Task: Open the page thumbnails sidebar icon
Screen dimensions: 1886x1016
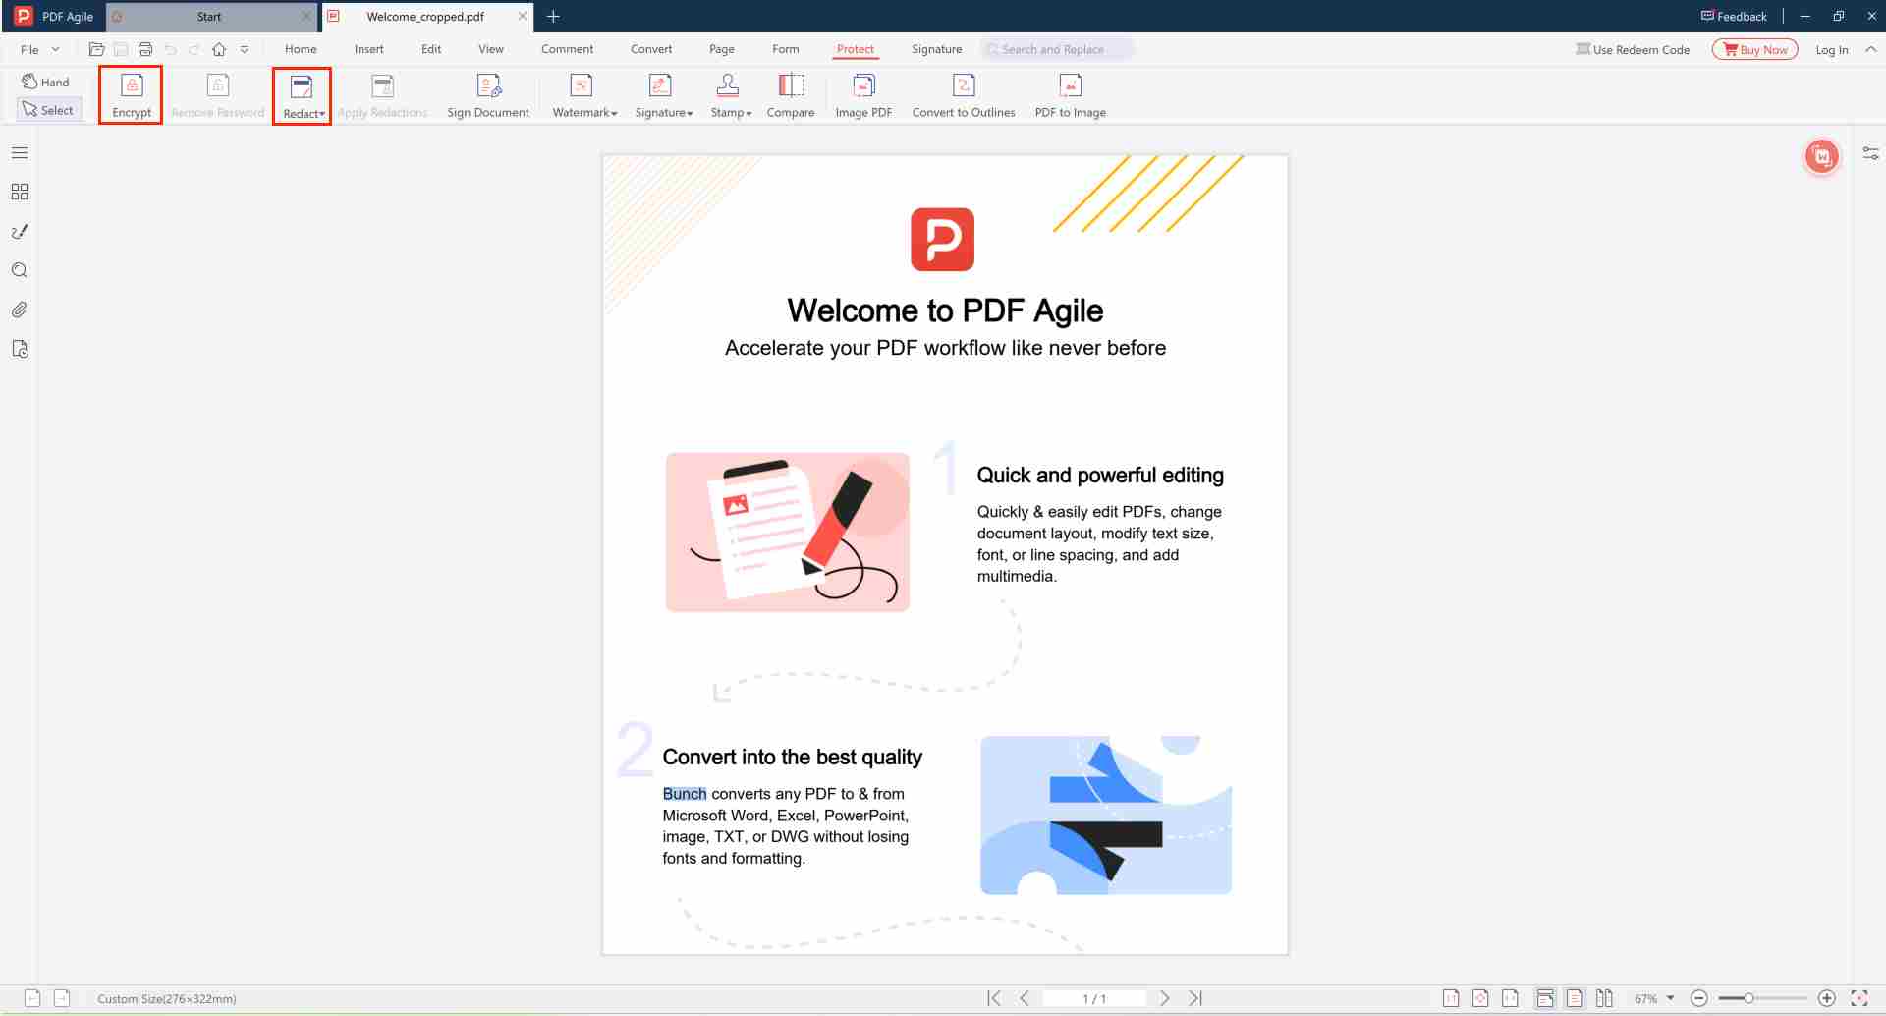Action: pyautogui.click(x=20, y=192)
